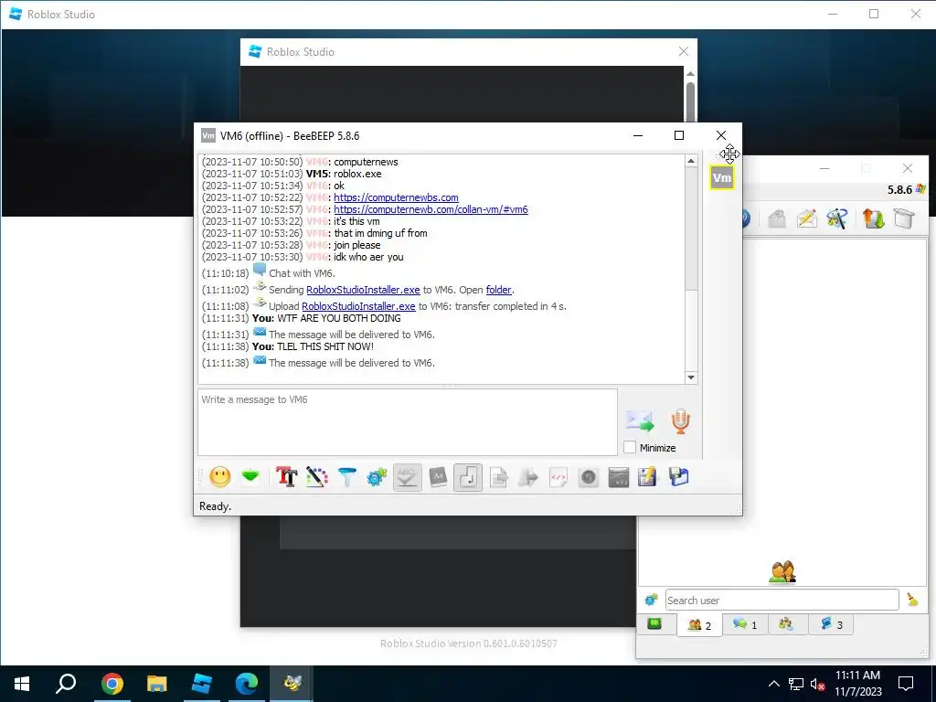The height and width of the screenshot is (702, 936).
Task: Open tools icon in BeeBEEP main window
Action: 837,218
